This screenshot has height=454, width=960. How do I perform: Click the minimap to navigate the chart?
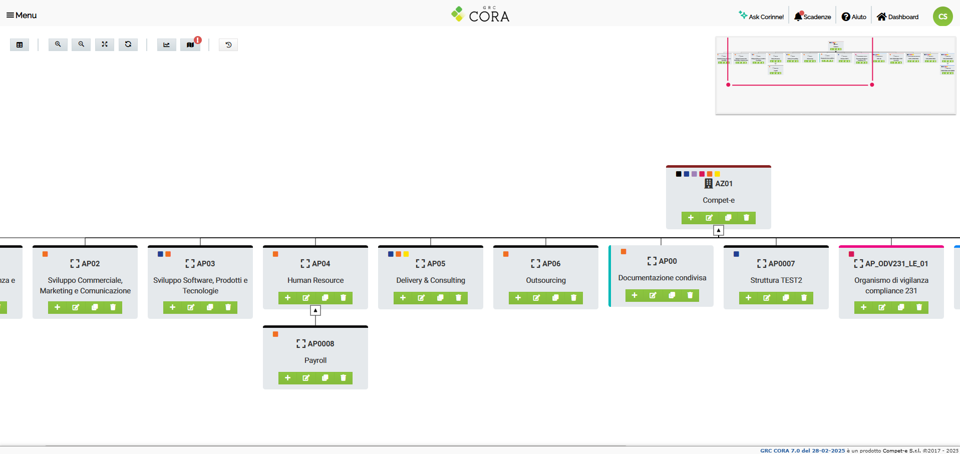point(835,75)
